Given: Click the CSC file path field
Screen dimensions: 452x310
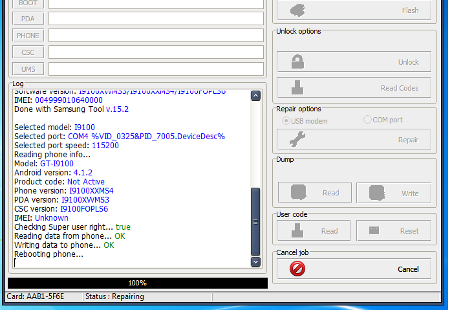Looking at the screenshot, I should click(x=156, y=52).
